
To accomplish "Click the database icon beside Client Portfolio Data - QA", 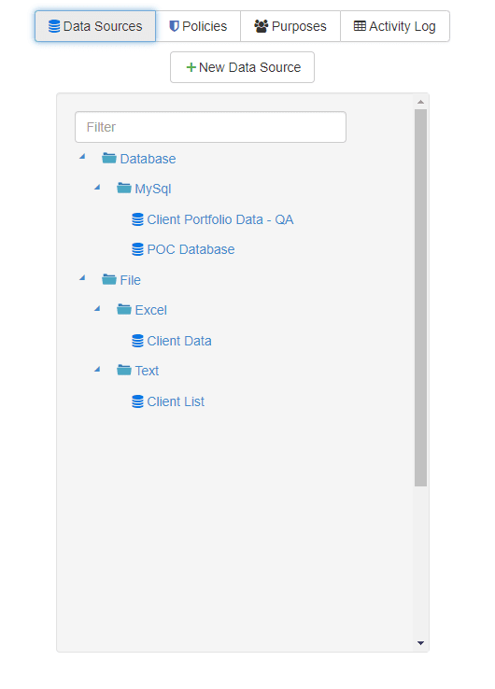I will pos(137,219).
